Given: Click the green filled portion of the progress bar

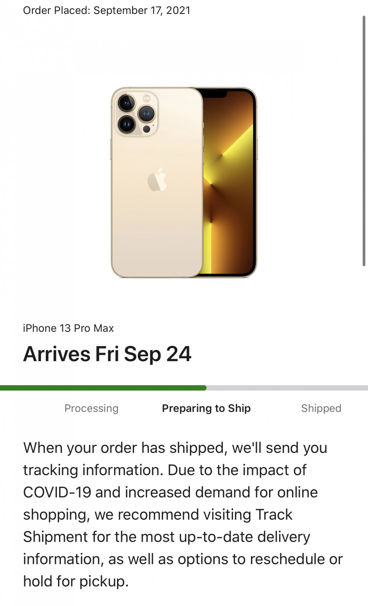Looking at the screenshot, I should pos(103,388).
